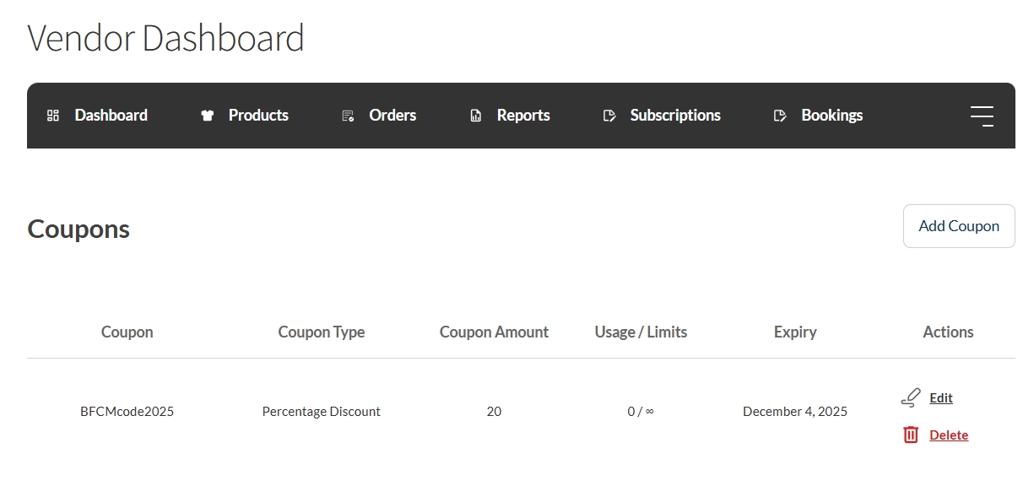1034x486 pixels.
Task: Go to the Products menu item
Action: (258, 116)
